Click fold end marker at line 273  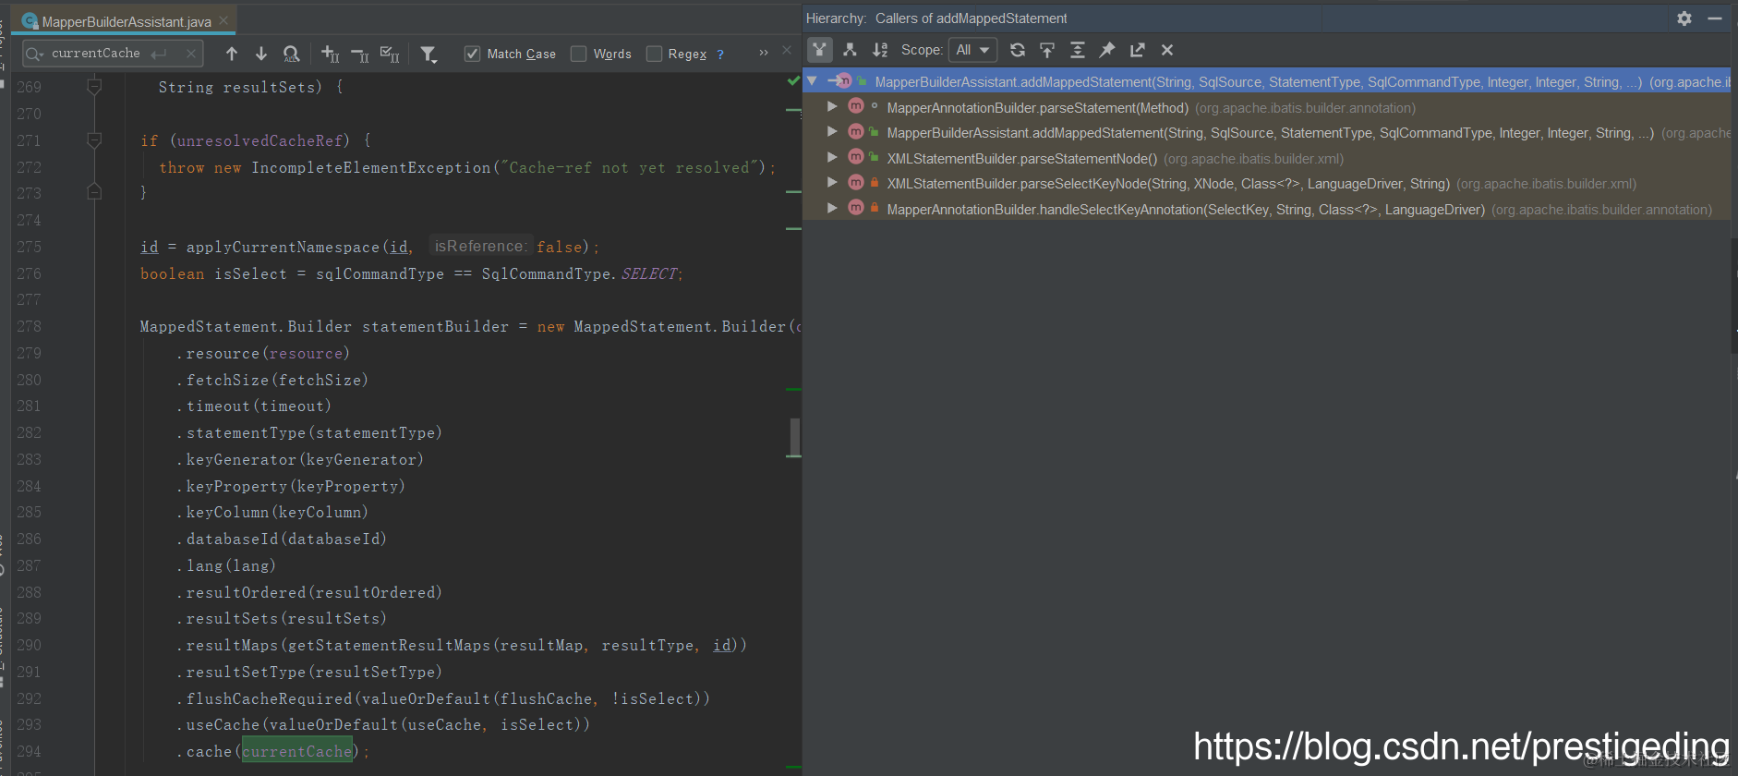pos(94,192)
